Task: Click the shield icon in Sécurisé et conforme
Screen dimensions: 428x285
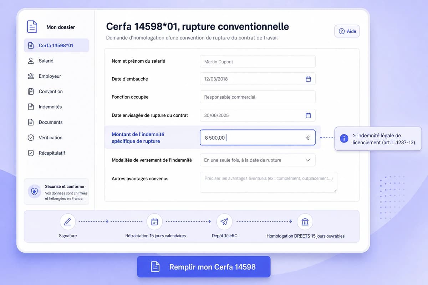Action: click(x=34, y=192)
